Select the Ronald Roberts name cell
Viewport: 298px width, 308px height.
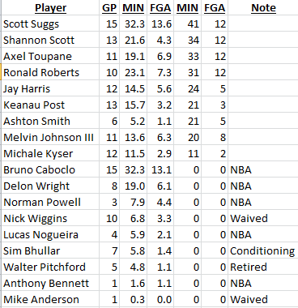point(50,72)
